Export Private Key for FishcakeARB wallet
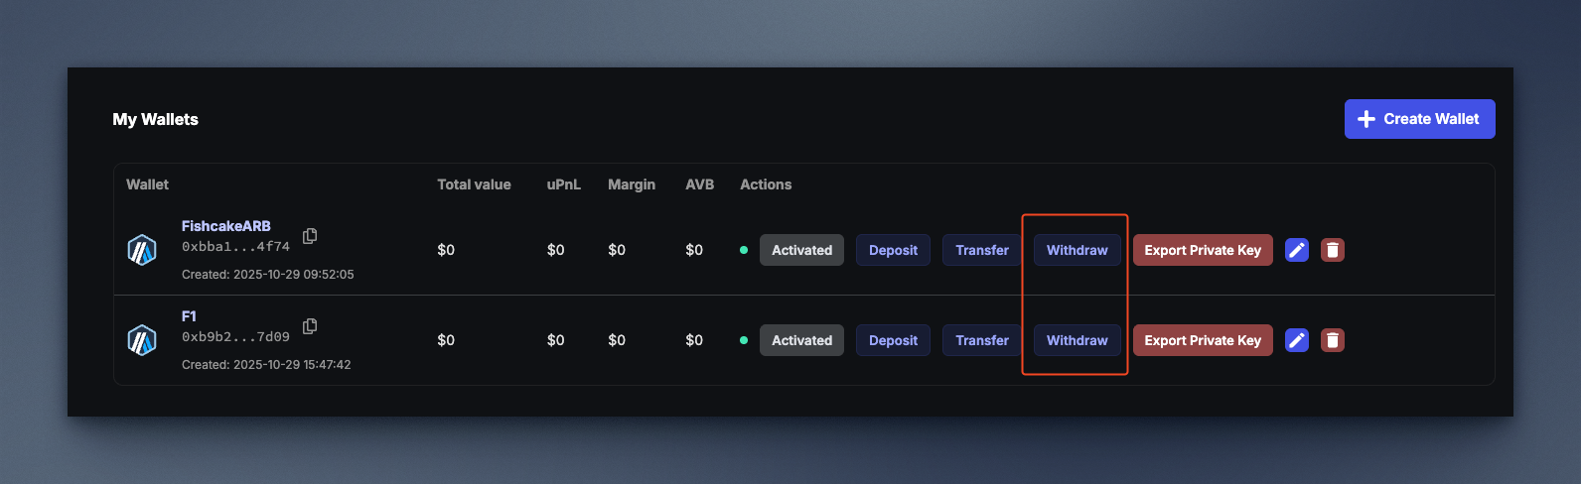Viewport: 1581px width, 484px height. (1202, 250)
